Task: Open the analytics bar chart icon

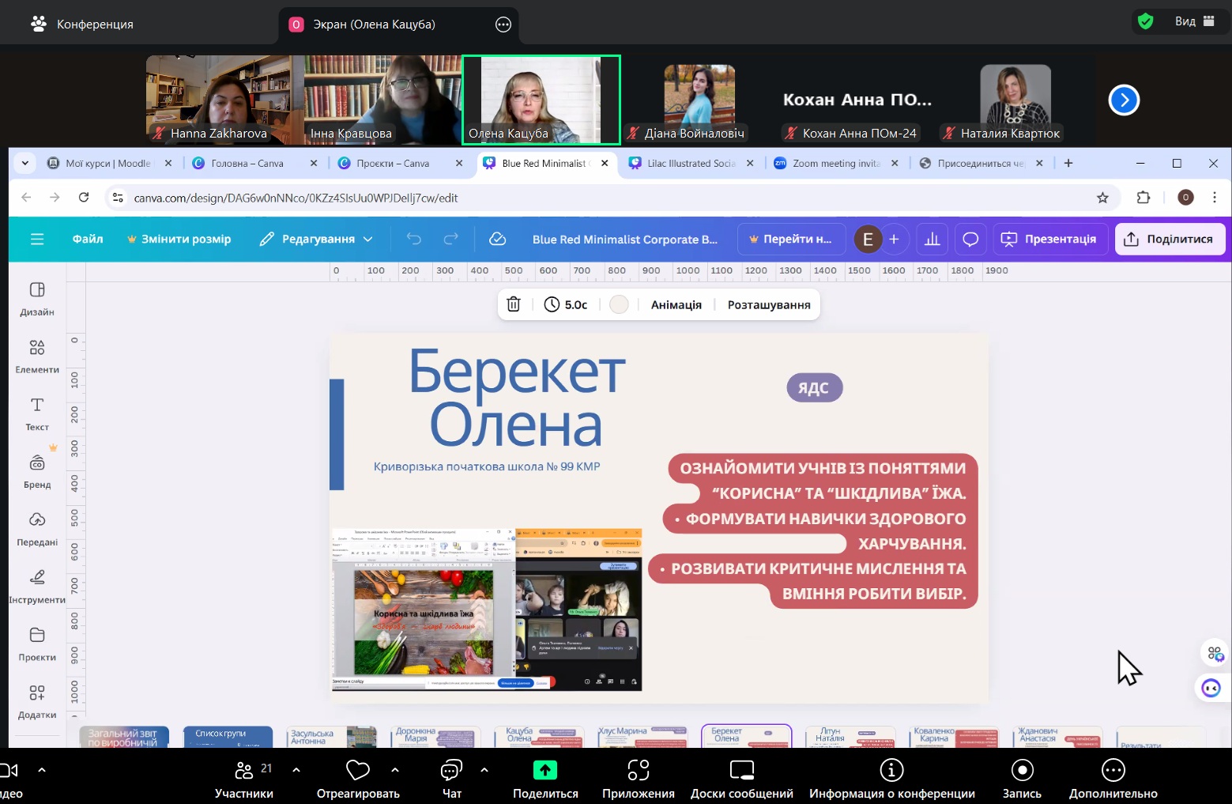Action: point(932,239)
